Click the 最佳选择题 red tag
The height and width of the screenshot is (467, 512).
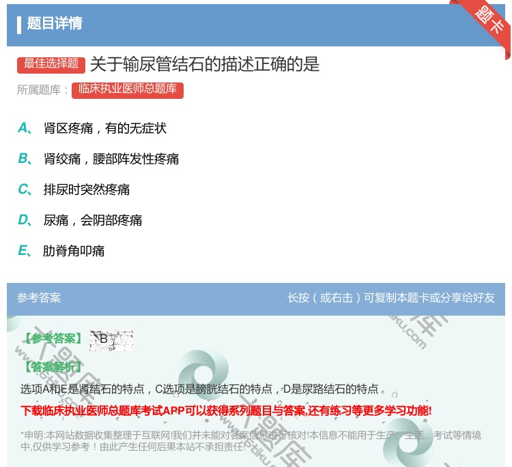51,64
